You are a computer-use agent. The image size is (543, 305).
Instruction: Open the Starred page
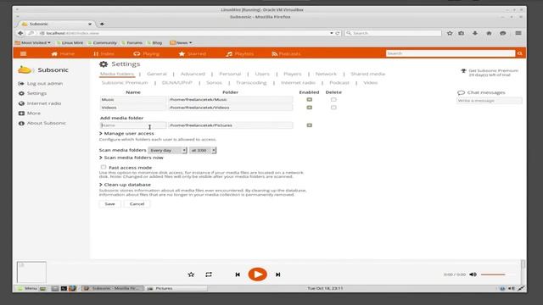193,54
